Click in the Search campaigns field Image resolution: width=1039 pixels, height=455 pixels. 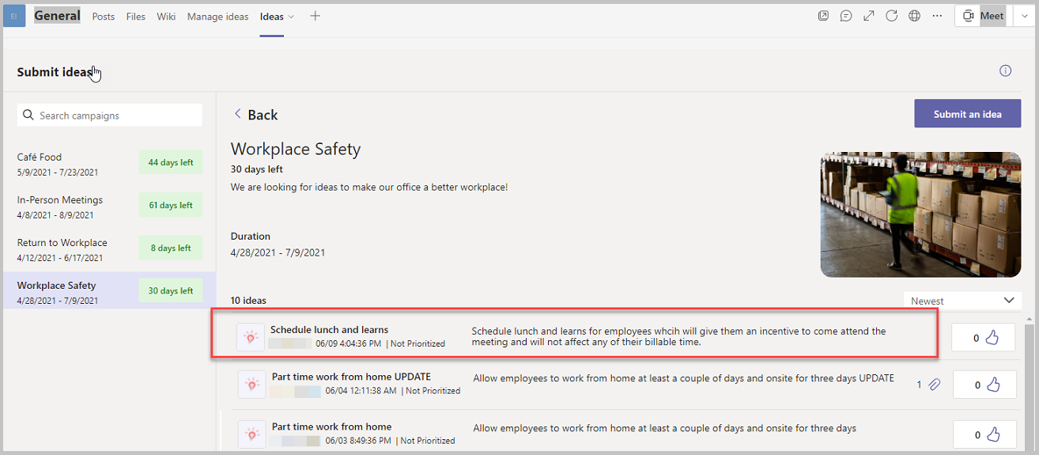(x=110, y=116)
